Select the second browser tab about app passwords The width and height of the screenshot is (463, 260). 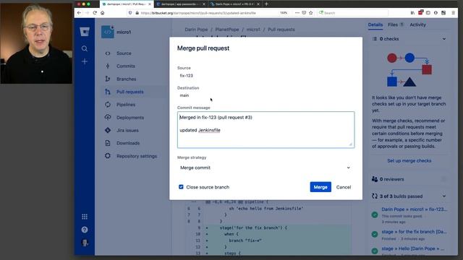180,4
